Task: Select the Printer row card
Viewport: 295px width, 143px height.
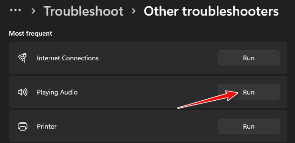Action: 148,126
